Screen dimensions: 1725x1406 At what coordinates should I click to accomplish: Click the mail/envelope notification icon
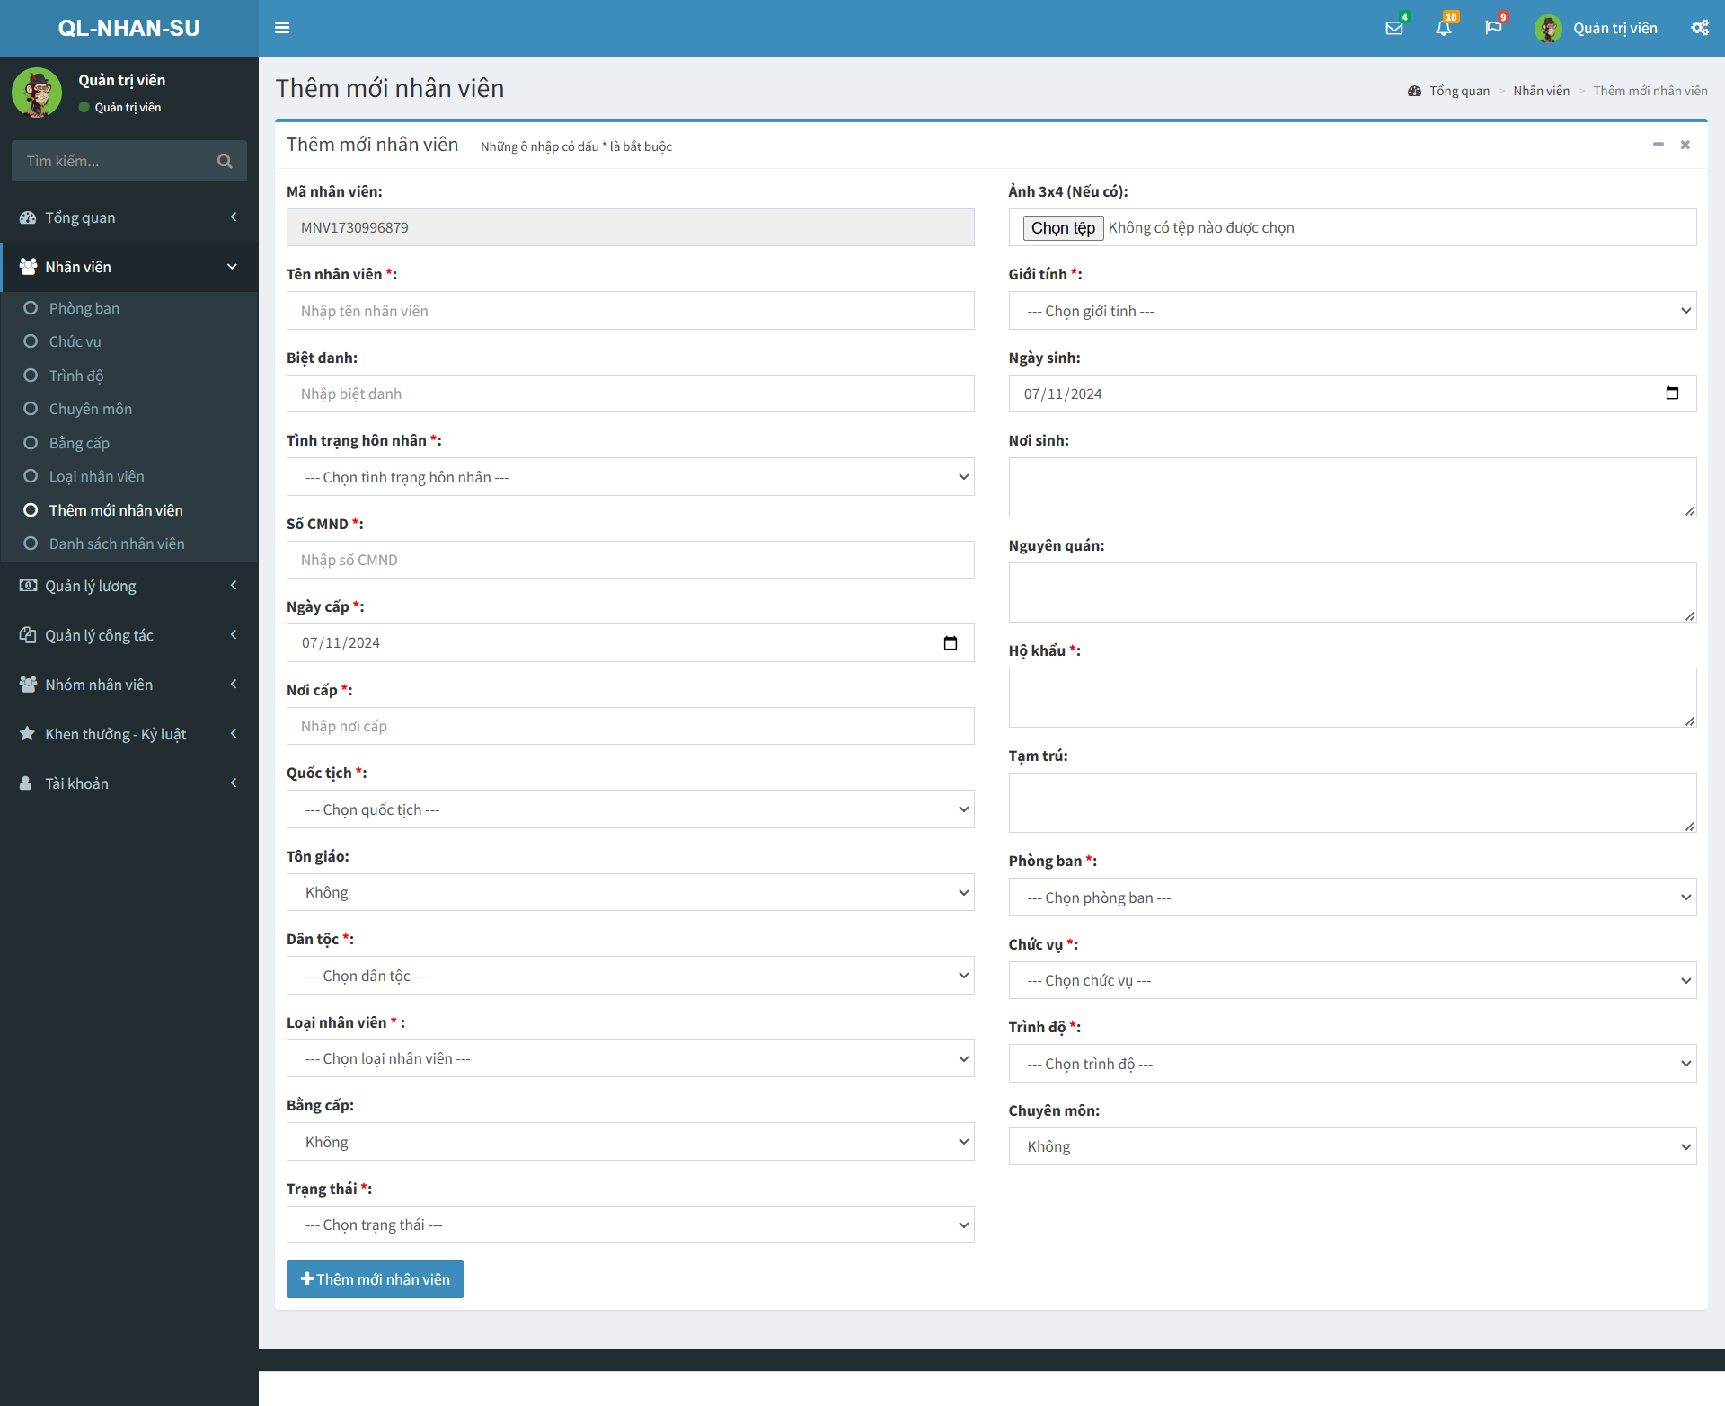pyautogui.click(x=1395, y=29)
